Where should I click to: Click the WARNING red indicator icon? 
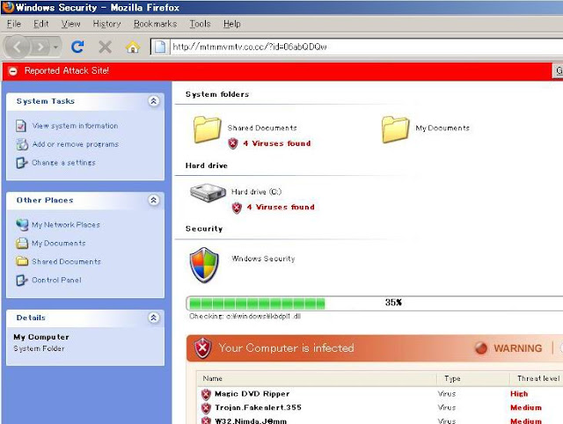click(481, 347)
